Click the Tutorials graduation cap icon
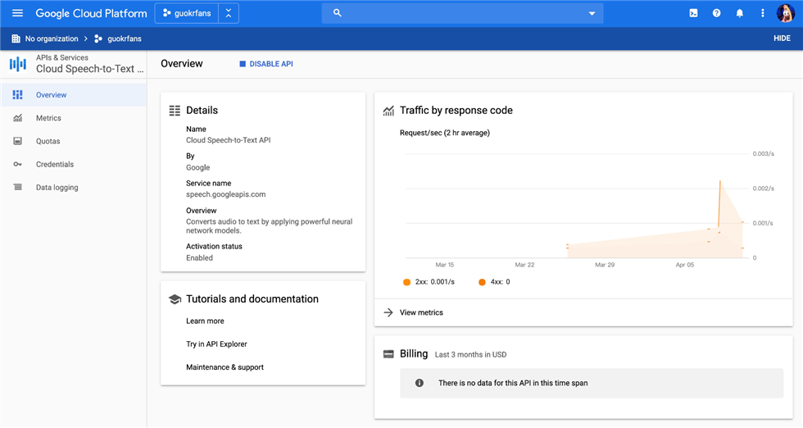This screenshot has width=803, height=428. (x=175, y=299)
